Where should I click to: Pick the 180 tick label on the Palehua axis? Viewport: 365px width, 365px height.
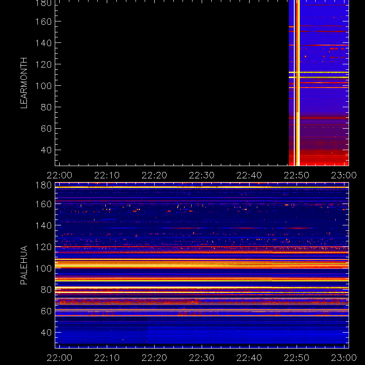pos(43,185)
